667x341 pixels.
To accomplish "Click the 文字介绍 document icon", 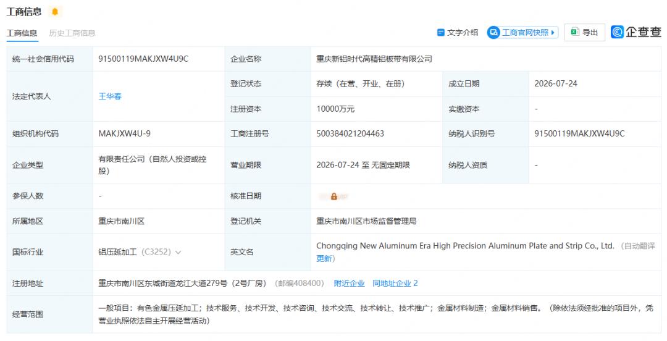I will [441, 33].
